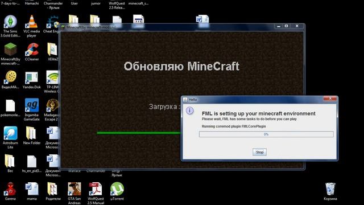Open Yandex.Disk shortcut

(32, 77)
